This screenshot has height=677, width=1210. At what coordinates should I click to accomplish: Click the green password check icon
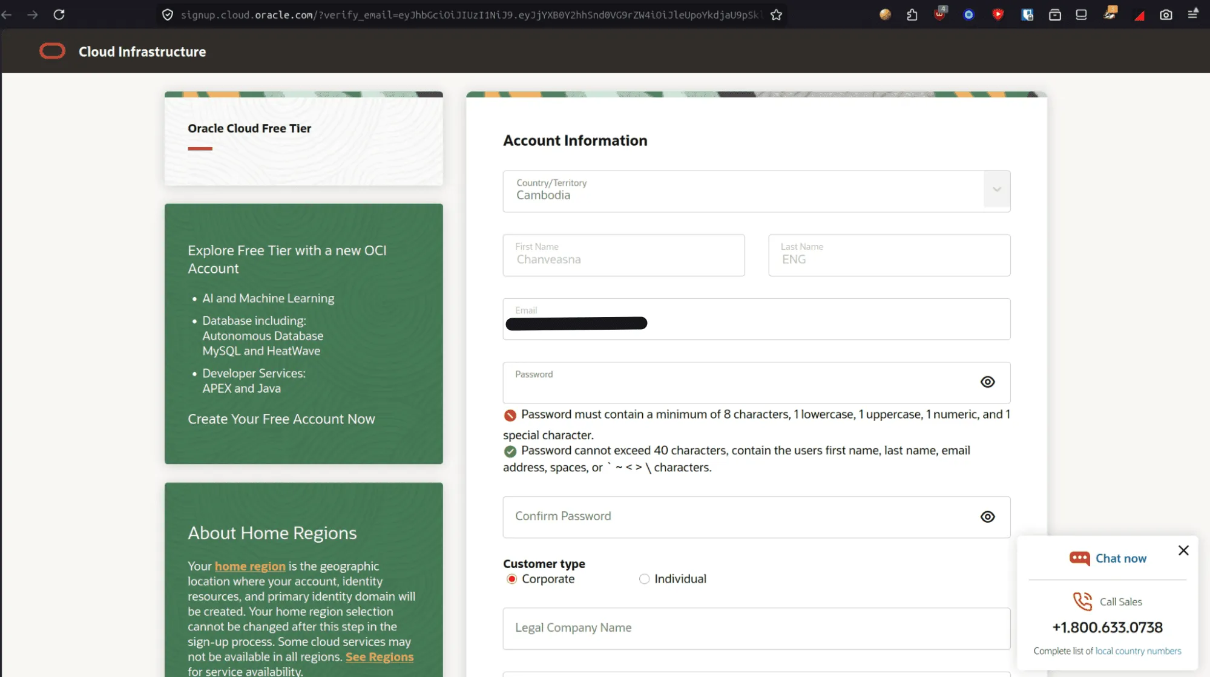[x=510, y=451]
